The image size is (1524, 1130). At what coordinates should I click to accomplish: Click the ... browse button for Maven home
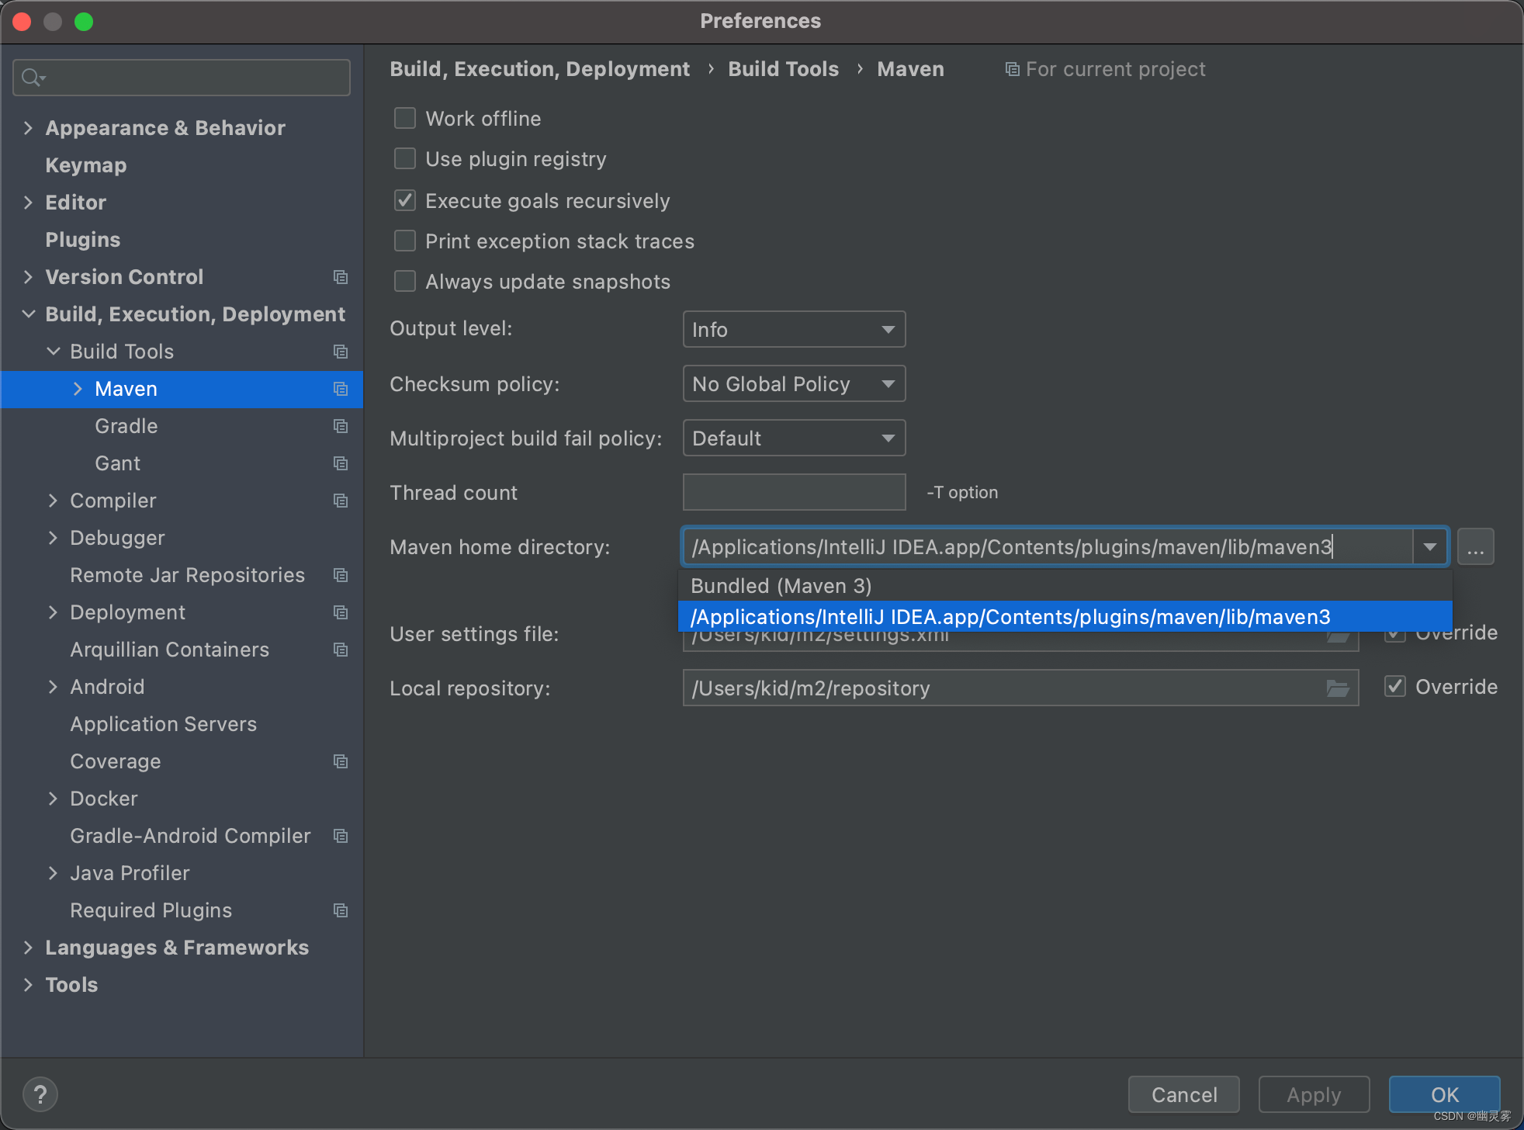coord(1475,547)
